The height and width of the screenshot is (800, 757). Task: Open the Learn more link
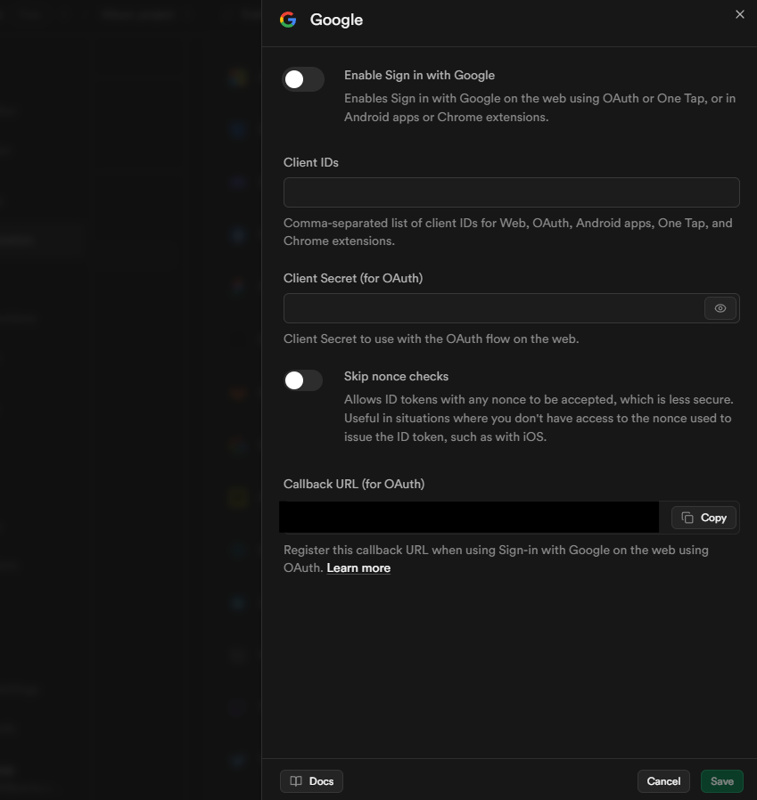click(x=358, y=567)
